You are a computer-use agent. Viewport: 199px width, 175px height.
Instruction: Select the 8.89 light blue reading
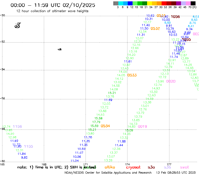[x=168, y=23]
